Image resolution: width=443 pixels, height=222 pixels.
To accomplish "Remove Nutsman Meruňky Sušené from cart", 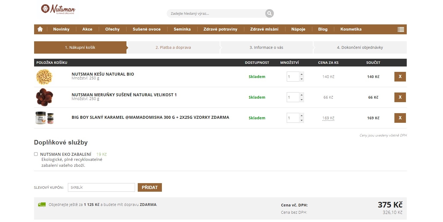I will (400, 97).
